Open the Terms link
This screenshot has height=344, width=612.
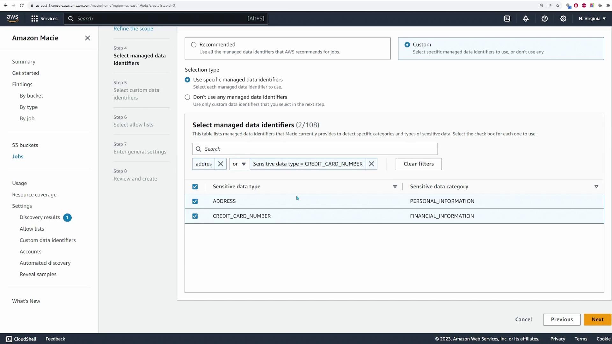click(581, 339)
